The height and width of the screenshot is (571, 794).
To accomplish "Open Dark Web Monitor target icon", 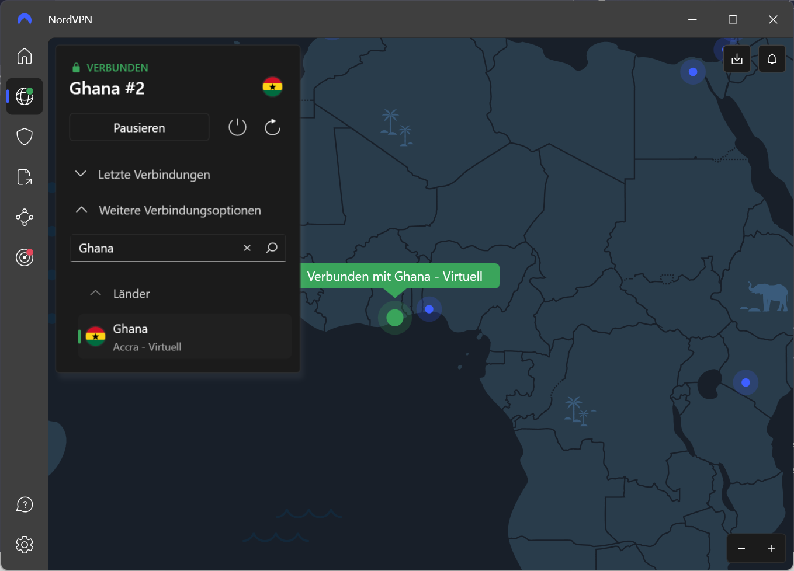I will point(25,257).
